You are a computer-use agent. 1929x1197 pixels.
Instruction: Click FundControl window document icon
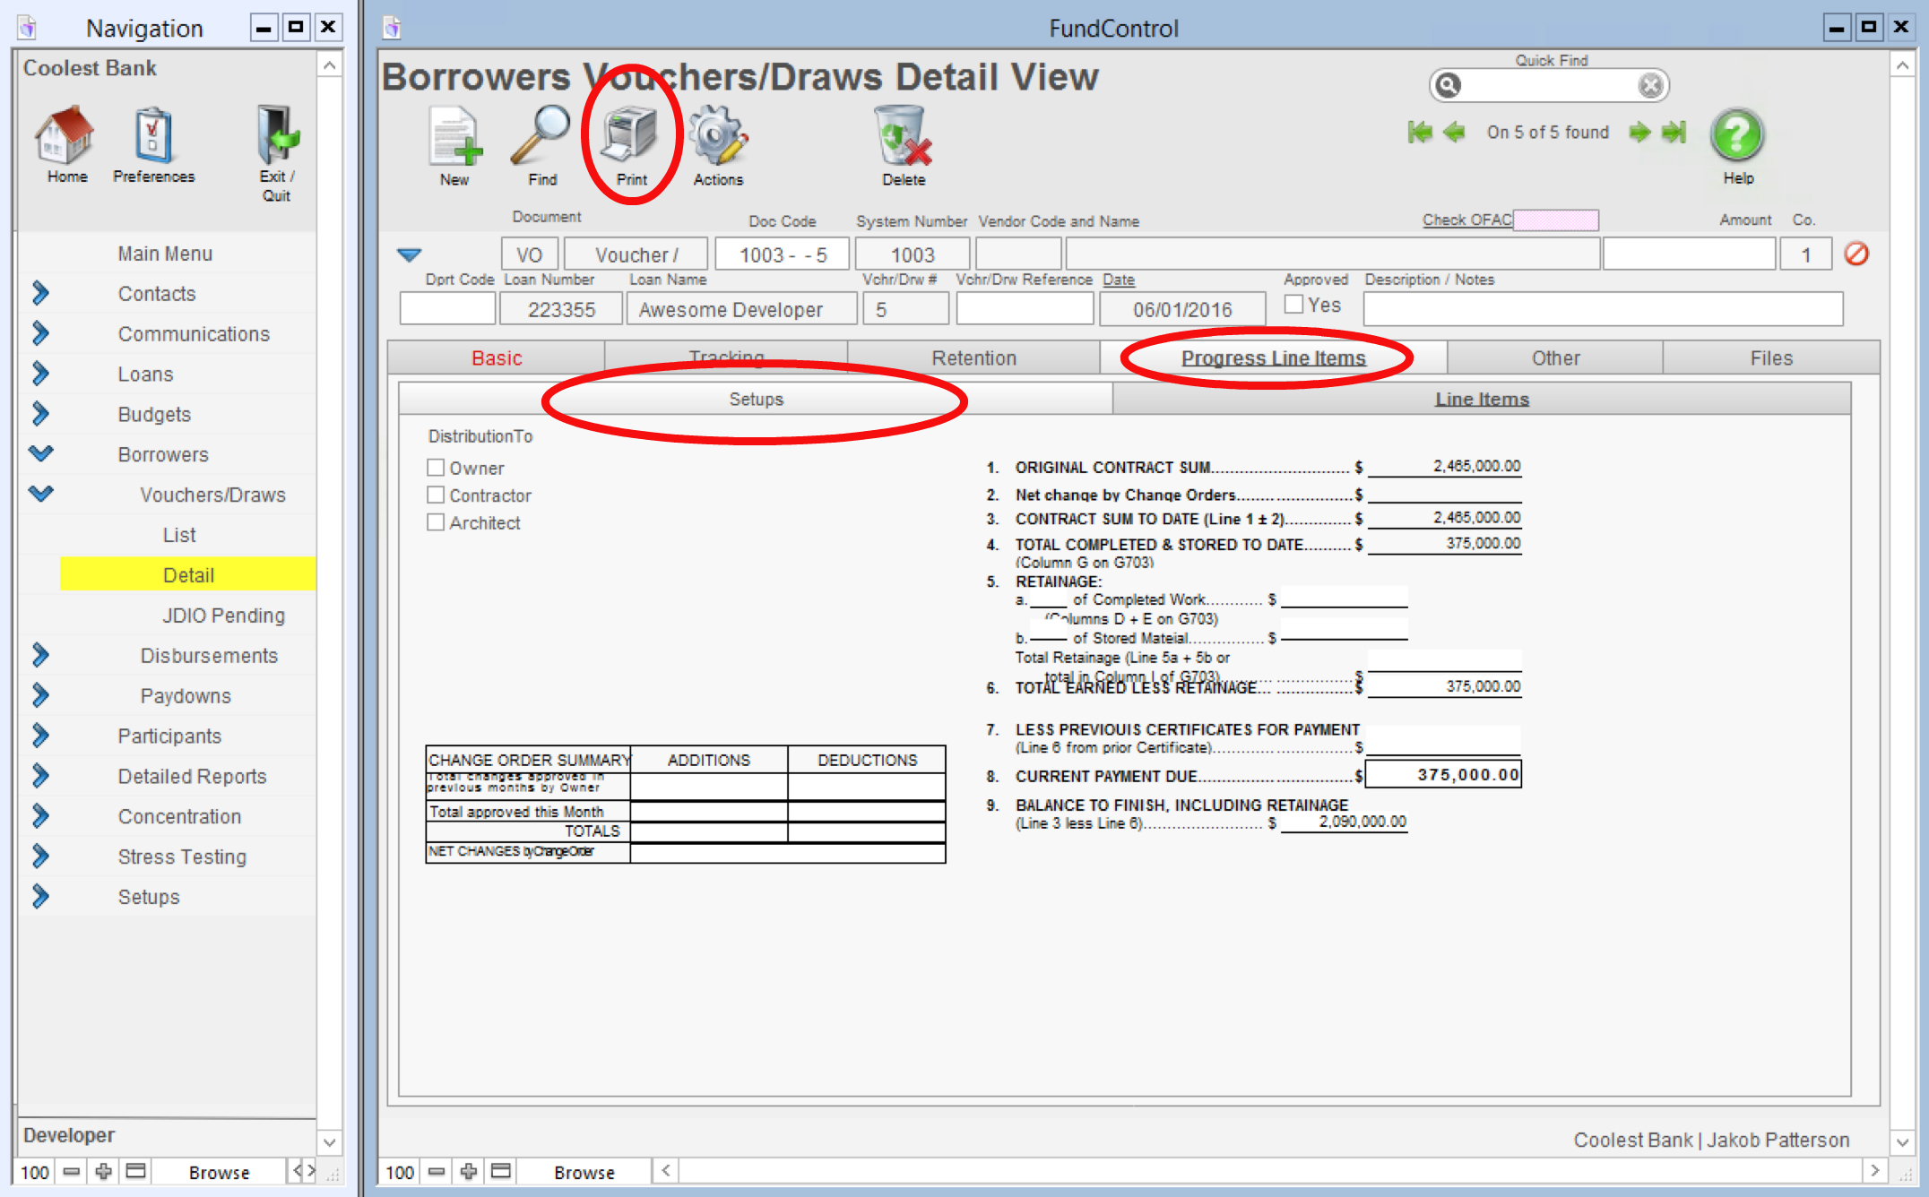392,28
